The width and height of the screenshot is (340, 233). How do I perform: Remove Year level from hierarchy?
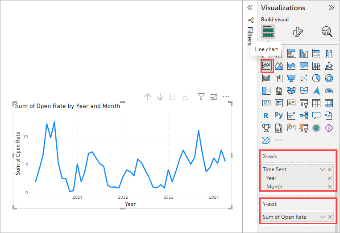tap(330, 178)
